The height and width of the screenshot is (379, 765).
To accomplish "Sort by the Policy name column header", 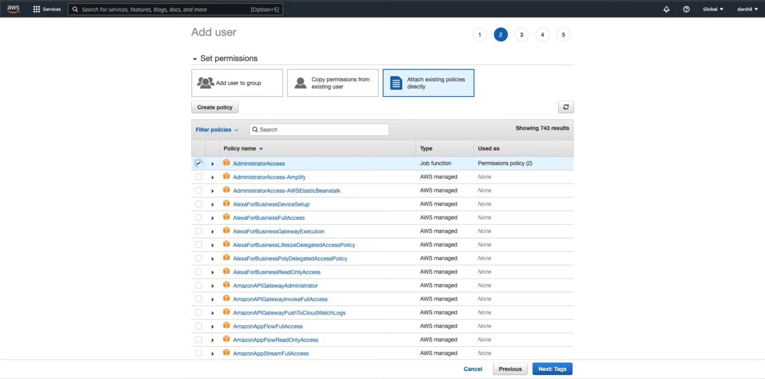I will click(243, 148).
